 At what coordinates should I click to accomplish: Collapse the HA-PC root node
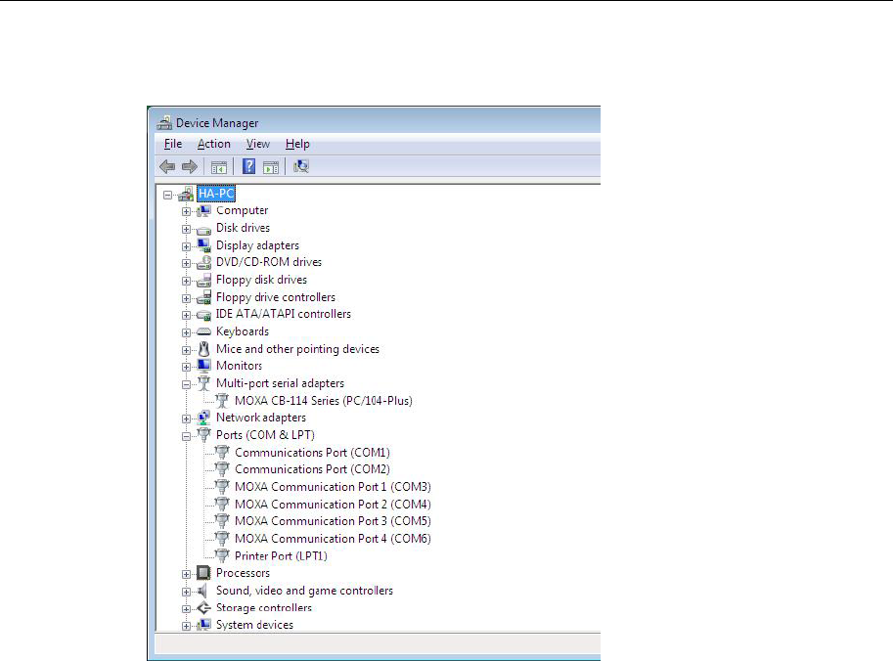tap(167, 195)
